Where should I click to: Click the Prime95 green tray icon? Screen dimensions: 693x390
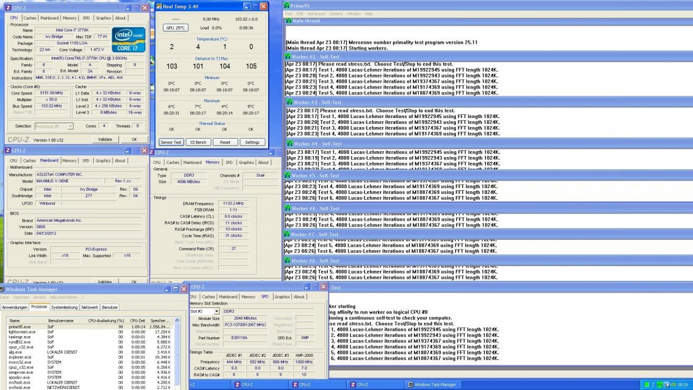[659, 385]
